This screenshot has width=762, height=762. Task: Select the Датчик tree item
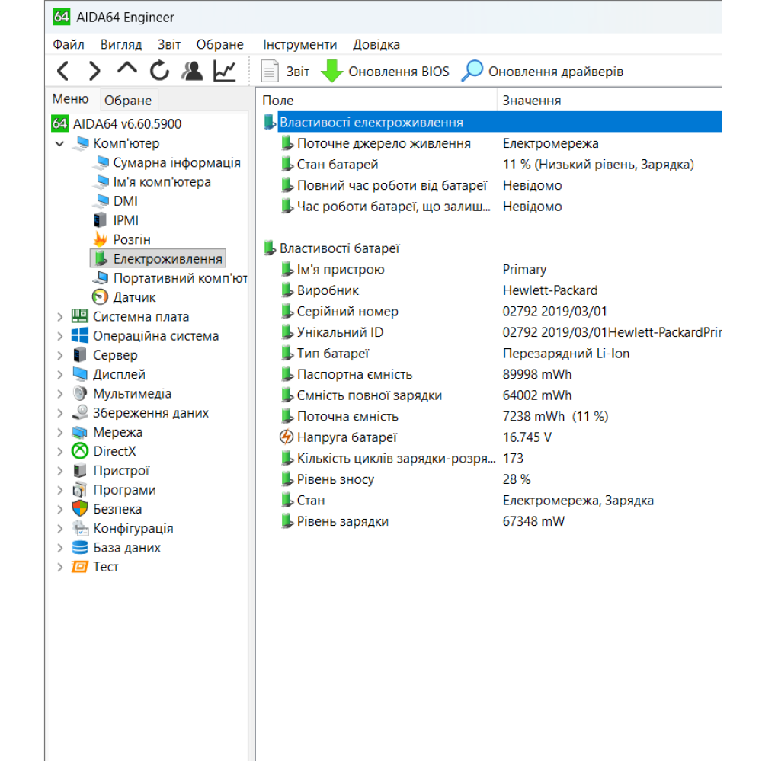coord(134,297)
